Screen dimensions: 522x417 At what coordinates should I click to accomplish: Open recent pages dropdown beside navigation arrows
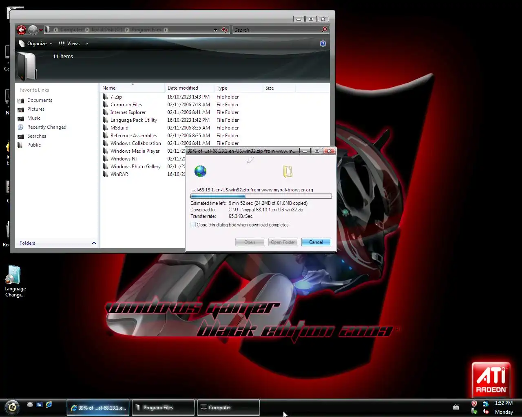[41, 30]
